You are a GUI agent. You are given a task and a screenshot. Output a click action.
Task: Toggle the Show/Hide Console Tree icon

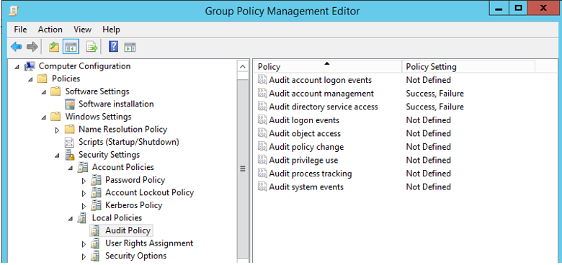(x=71, y=47)
